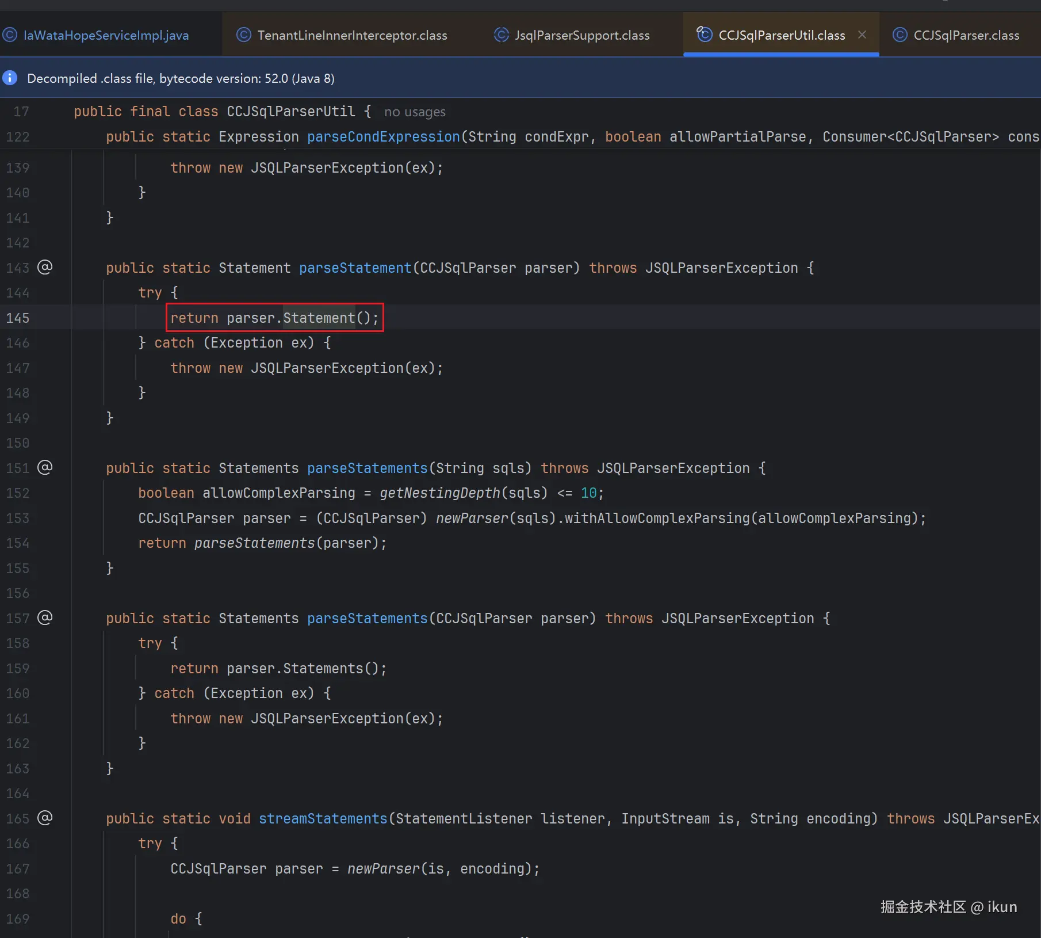The height and width of the screenshot is (938, 1041).
Task: Click line number 145 in the gutter
Action: (x=18, y=318)
